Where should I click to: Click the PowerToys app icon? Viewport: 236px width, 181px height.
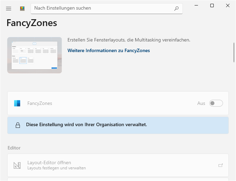coord(22,9)
